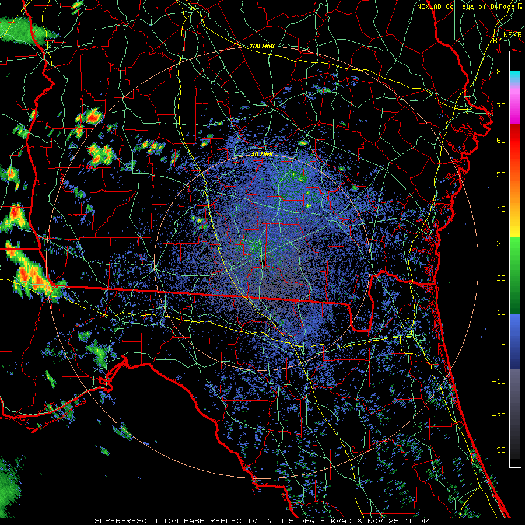This screenshot has height=525, width=525.
Task: Click the radar site center dot
Action: pyautogui.click(x=263, y=262)
